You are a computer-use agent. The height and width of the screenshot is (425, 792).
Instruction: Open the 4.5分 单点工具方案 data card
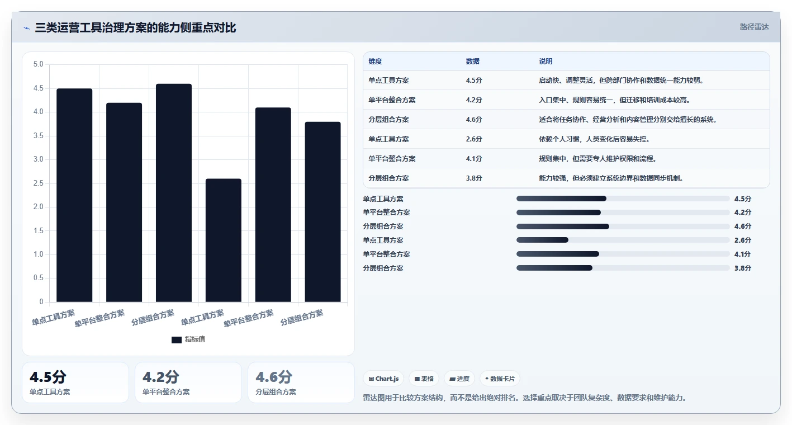[75, 382]
